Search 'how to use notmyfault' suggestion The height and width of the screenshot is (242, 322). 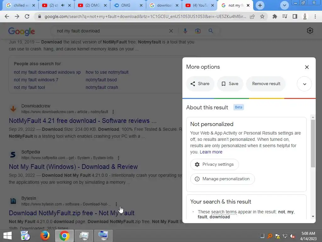[x=107, y=72]
